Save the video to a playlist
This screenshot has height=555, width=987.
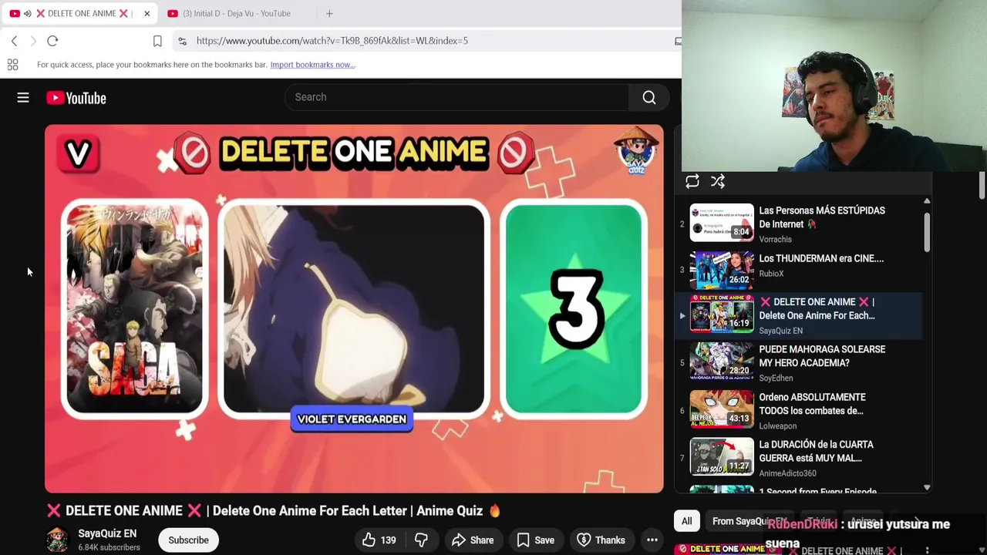536,540
